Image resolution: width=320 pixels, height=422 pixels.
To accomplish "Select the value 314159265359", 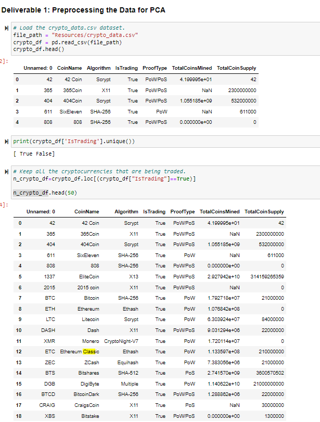I will (x=267, y=277).
